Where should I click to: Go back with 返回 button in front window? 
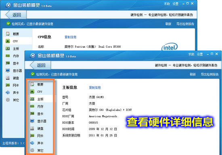[x=40, y=65]
